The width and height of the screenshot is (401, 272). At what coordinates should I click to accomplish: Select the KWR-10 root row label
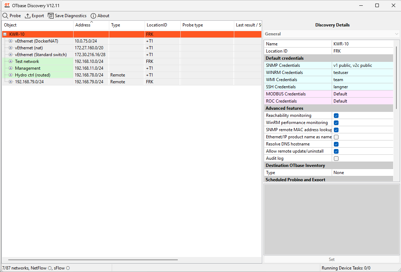tap(17, 34)
